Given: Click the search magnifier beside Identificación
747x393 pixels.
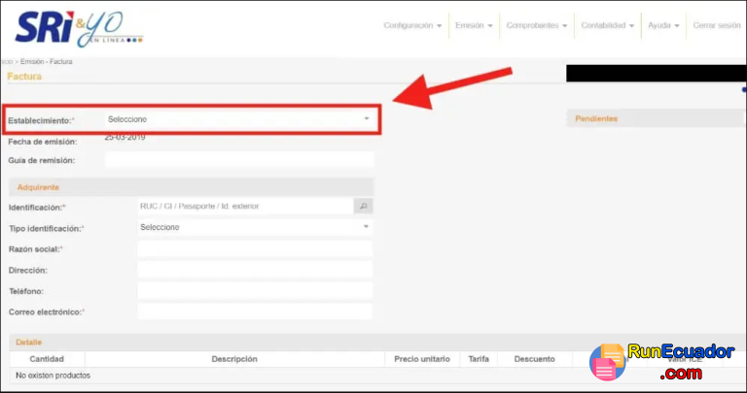Looking at the screenshot, I should pos(363,207).
